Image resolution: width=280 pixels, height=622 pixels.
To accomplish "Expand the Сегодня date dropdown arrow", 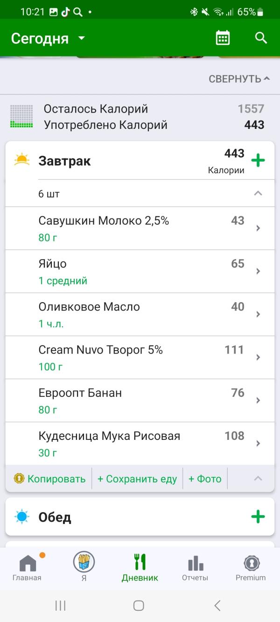I will [x=82, y=38].
